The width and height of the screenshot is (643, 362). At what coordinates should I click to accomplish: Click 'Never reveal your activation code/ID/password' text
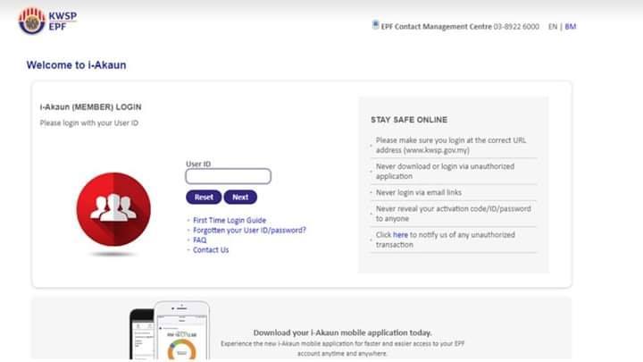coord(453,214)
